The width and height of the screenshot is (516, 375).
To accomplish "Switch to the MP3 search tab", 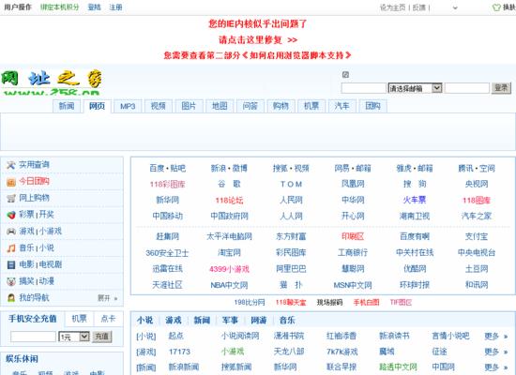I will 128,106.
